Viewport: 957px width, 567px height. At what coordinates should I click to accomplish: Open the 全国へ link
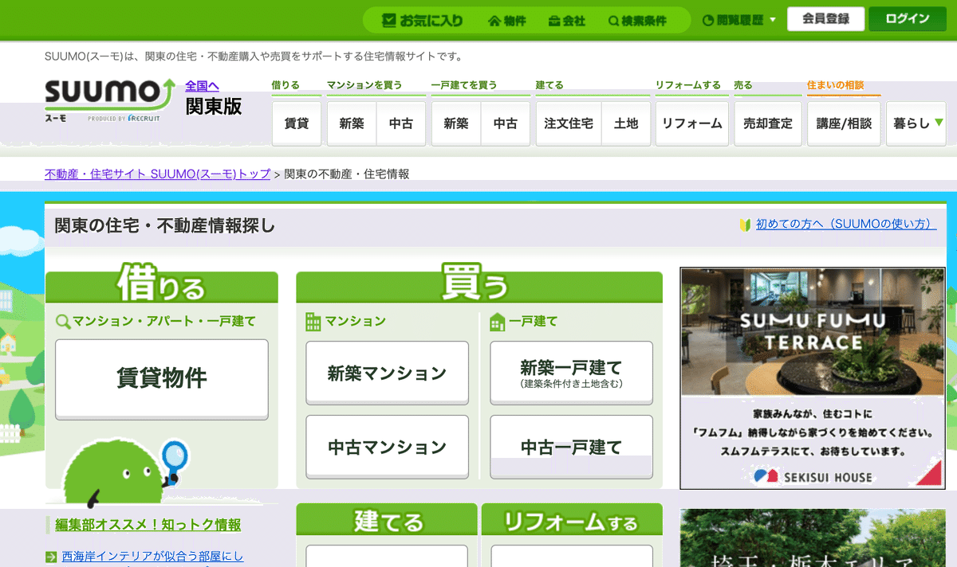(202, 84)
